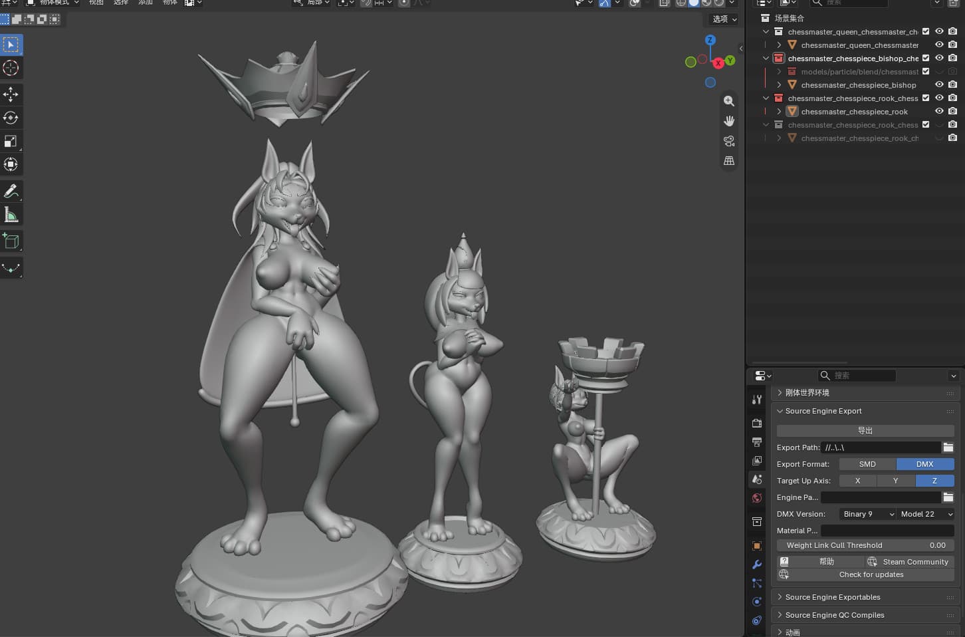Click the Z axis on navigation gizmo

(x=710, y=40)
